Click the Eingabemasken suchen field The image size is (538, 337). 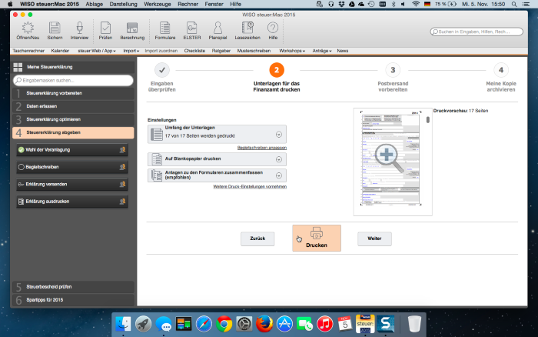[73, 80]
